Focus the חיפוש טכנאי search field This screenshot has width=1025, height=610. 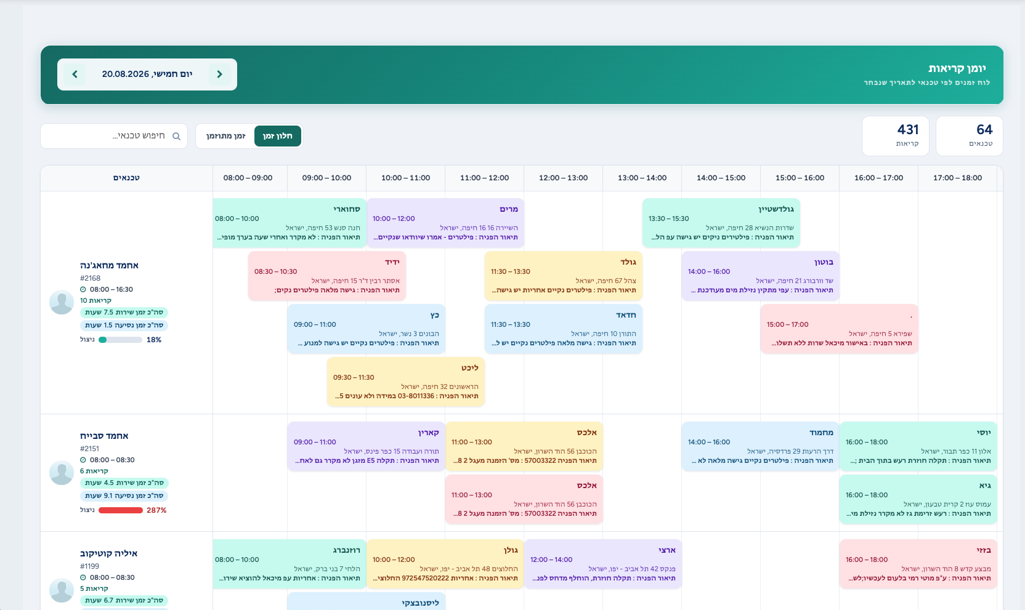[x=114, y=136]
